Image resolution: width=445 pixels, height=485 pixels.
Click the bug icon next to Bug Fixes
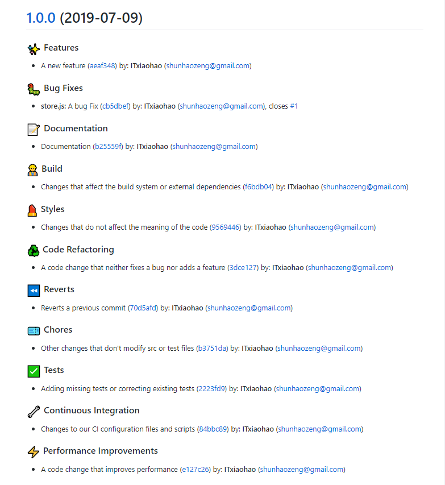[x=34, y=89]
